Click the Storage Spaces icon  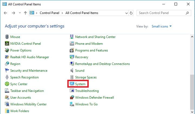coord(72,77)
